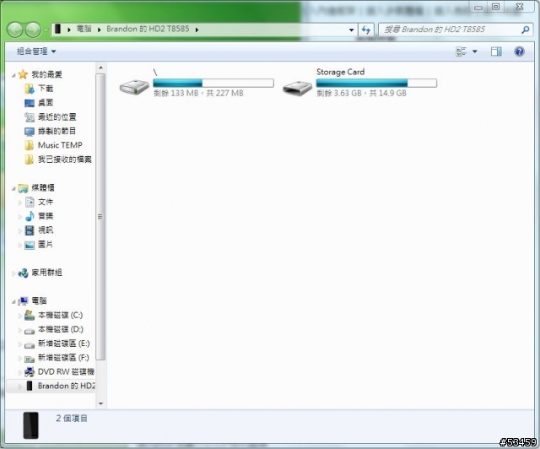Open the address bar history dropdown
The height and width of the screenshot is (449, 540).
click(x=351, y=30)
